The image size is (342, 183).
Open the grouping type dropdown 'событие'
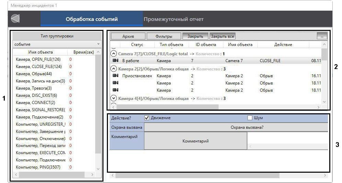(57, 44)
